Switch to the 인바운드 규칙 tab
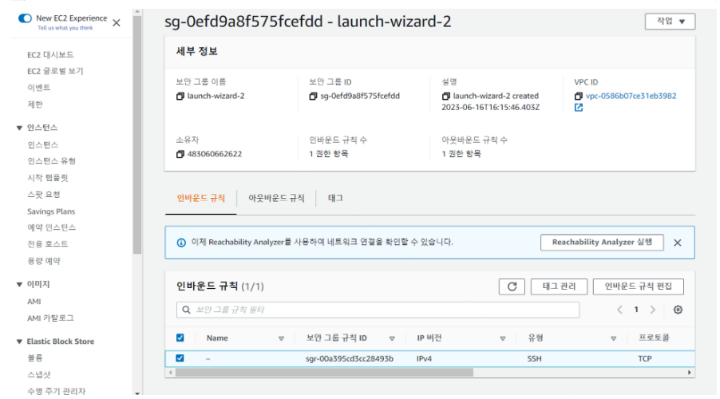720x399 pixels. pyautogui.click(x=200, y=199)
